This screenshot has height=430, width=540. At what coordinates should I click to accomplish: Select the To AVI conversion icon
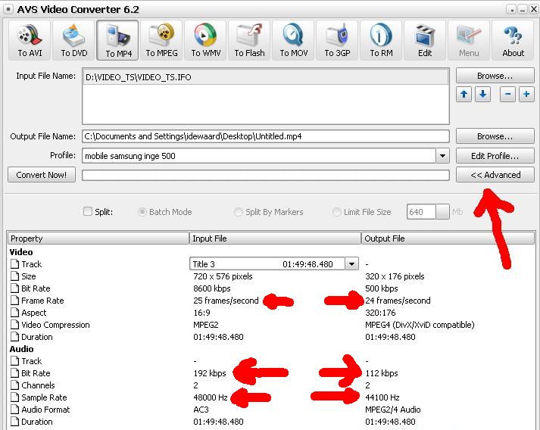pyautogui.click(x=30, y=40)
